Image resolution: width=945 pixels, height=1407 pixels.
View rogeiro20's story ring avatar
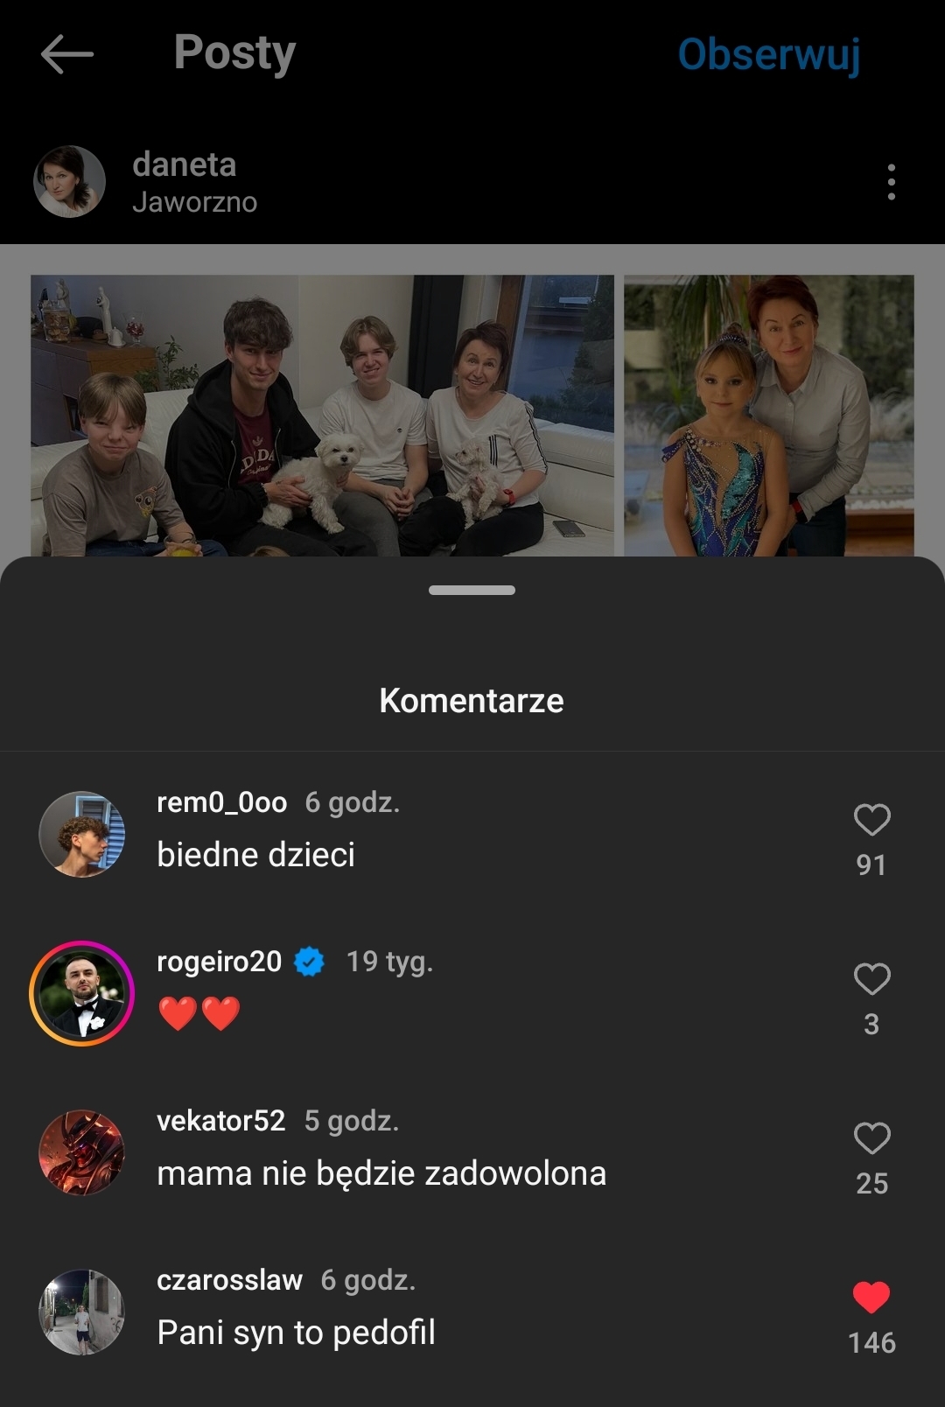coord(82,994)
